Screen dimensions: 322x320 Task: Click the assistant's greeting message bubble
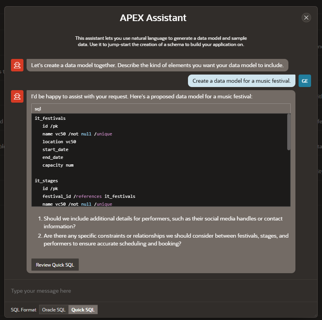click(x=157, y=65)
